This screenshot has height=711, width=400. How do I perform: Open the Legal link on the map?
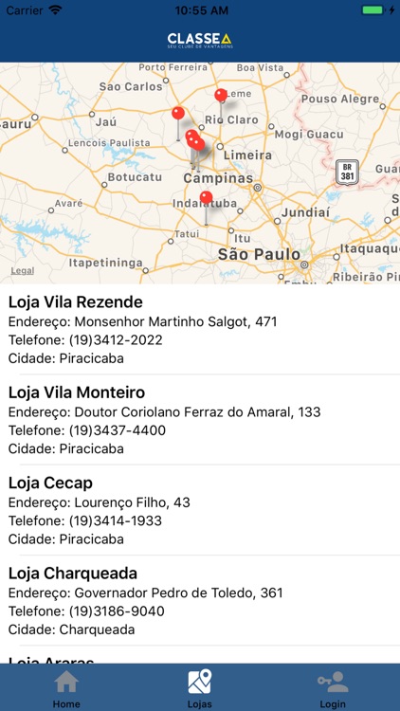22,271
